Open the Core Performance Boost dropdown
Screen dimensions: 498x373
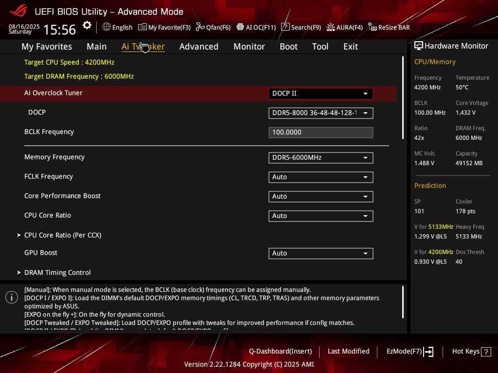point(321,196)
